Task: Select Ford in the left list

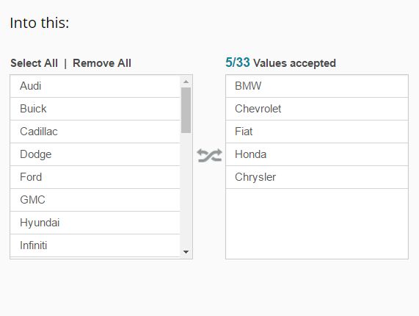Action: point(95,177)
